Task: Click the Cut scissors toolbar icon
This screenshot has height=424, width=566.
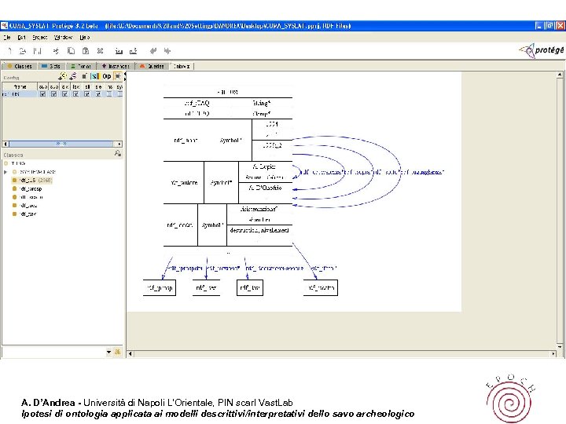Action: tap(57, 50)
